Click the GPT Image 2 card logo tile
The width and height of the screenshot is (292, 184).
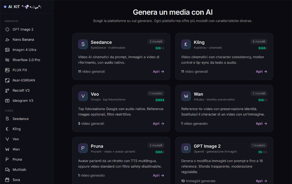(x=186, y=148)
